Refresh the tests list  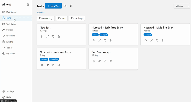(71, 6)
